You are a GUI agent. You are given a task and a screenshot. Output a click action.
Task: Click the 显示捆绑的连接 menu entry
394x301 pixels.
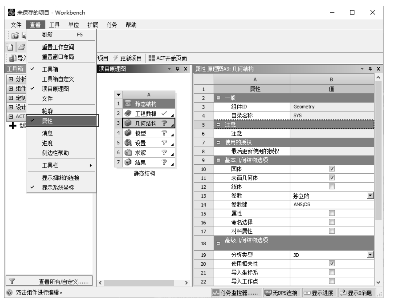point(61,178)
